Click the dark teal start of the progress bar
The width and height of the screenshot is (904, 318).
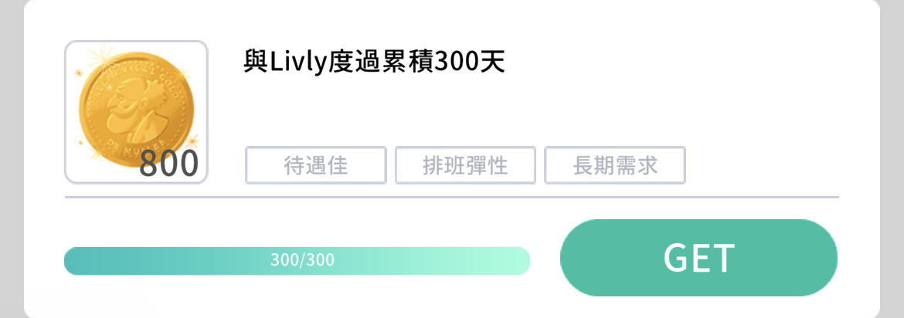(x=80, y=261)
